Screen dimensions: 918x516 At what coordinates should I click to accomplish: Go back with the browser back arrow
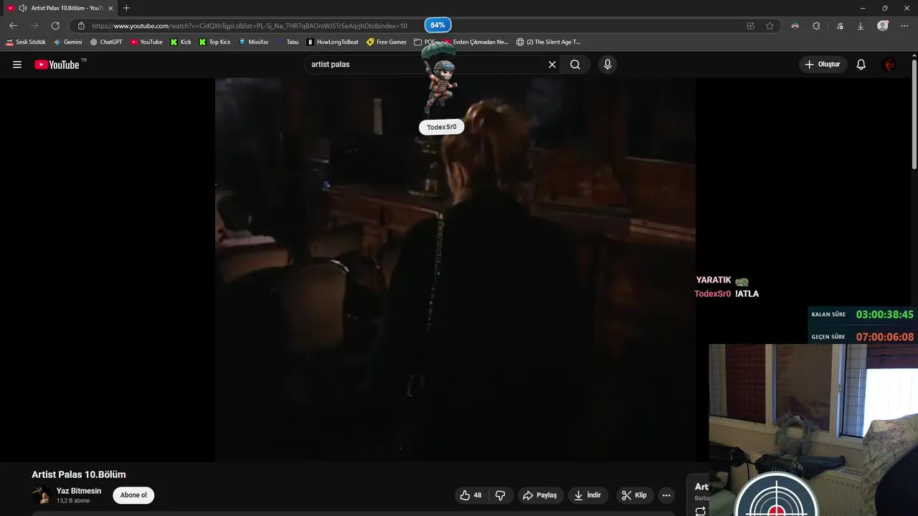[x=13, y=26]
